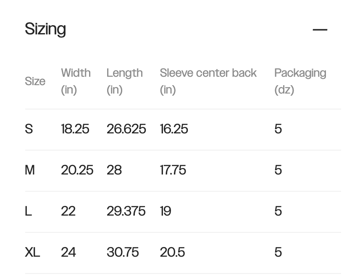Select the S size row label
This screenshot has width=352, height=276.
(x=29, y=129)
